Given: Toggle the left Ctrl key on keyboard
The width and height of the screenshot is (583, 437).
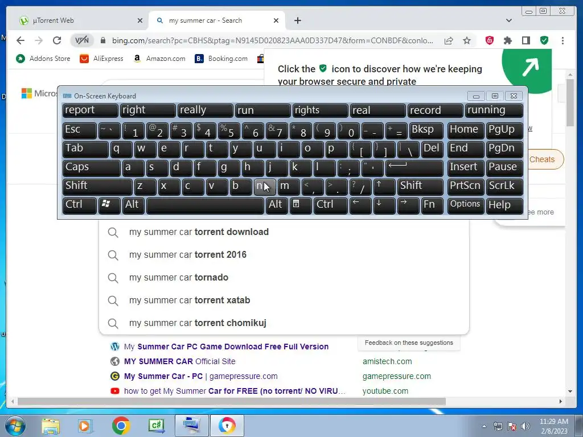Looking at the screenshot, I should click(80, 205).
